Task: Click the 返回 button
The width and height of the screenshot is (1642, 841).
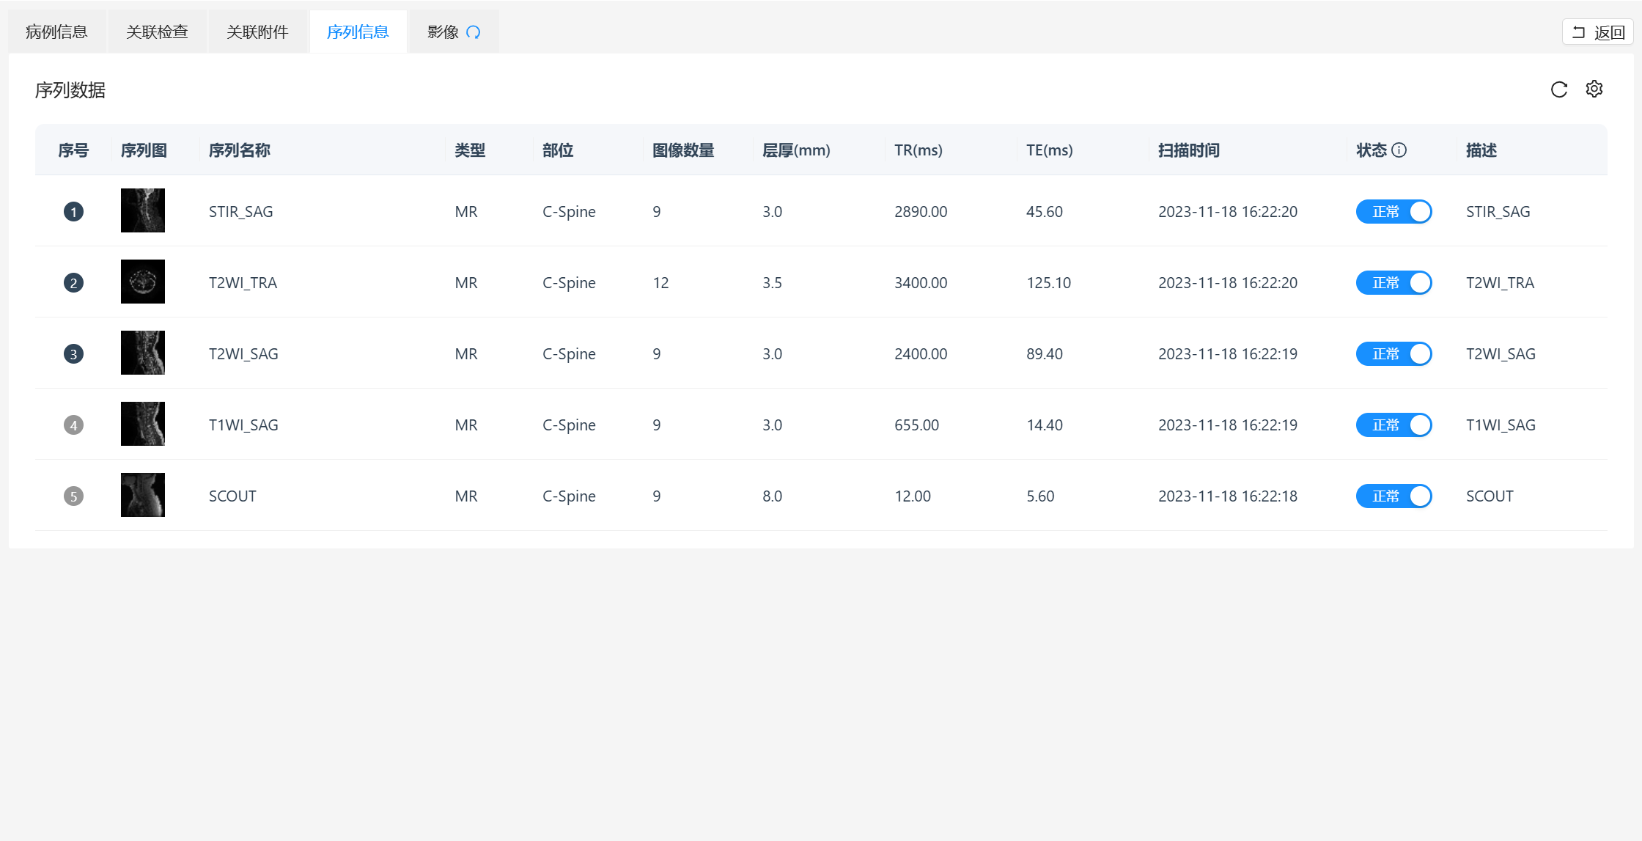Action: point(1598,32)
